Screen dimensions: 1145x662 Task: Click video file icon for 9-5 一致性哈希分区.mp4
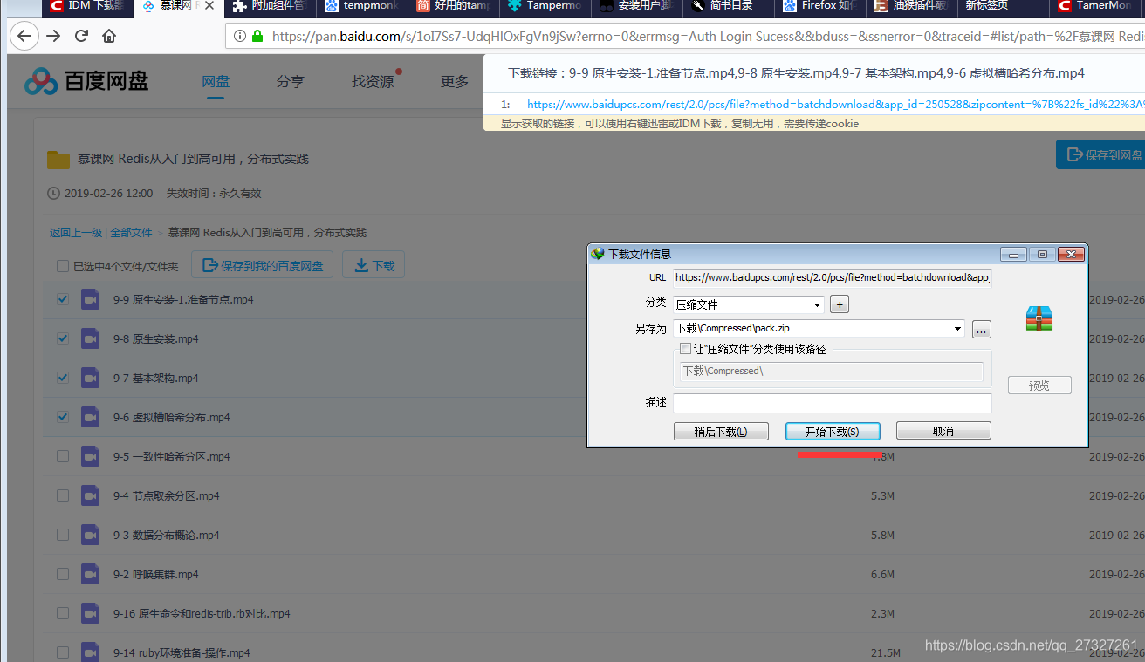pyautogui.click(x=91, y=456)
